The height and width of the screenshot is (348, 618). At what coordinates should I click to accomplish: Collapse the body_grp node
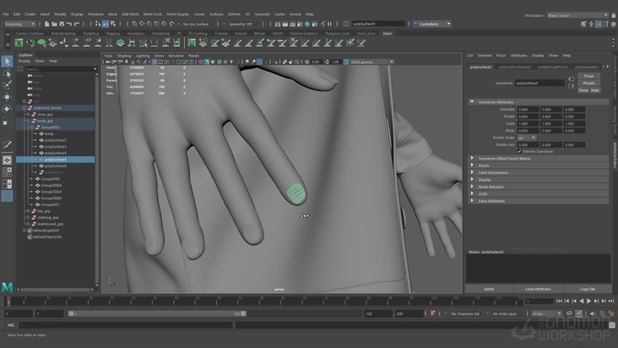29,121
